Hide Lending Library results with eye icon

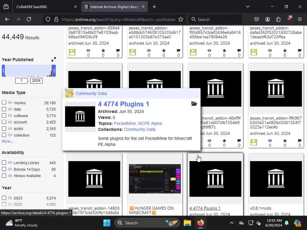click(x=10, y=163)
